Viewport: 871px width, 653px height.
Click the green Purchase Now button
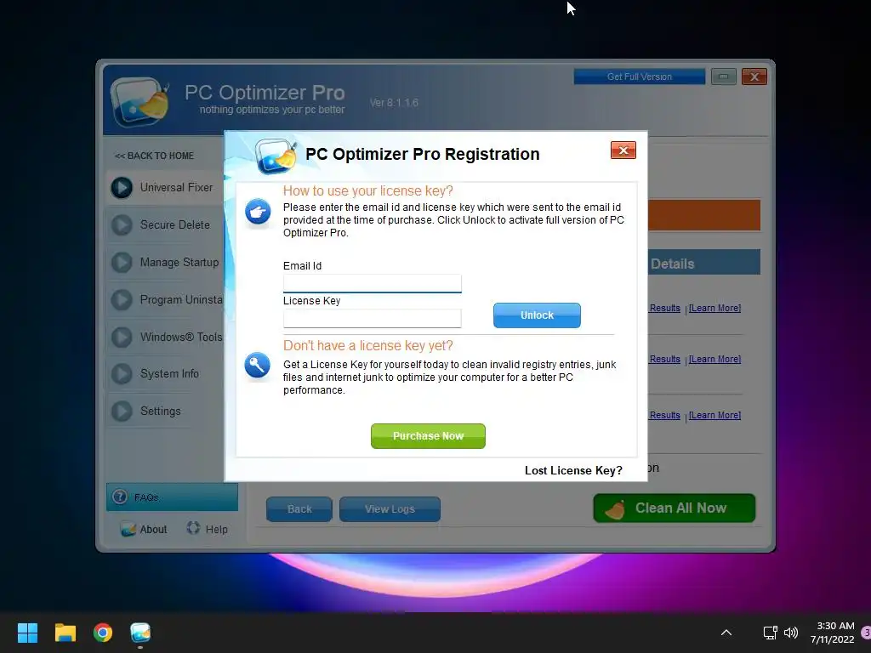(428, 436)
